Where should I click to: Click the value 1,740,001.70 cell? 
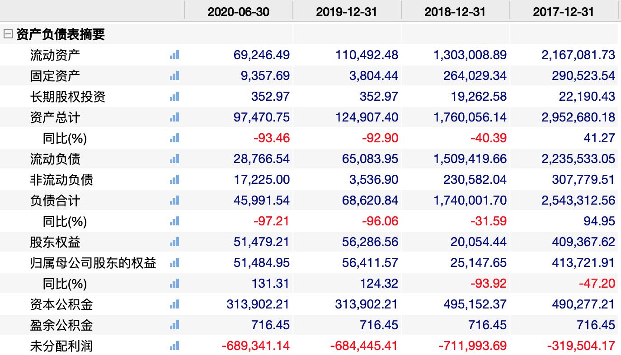(x=470, y=201)
